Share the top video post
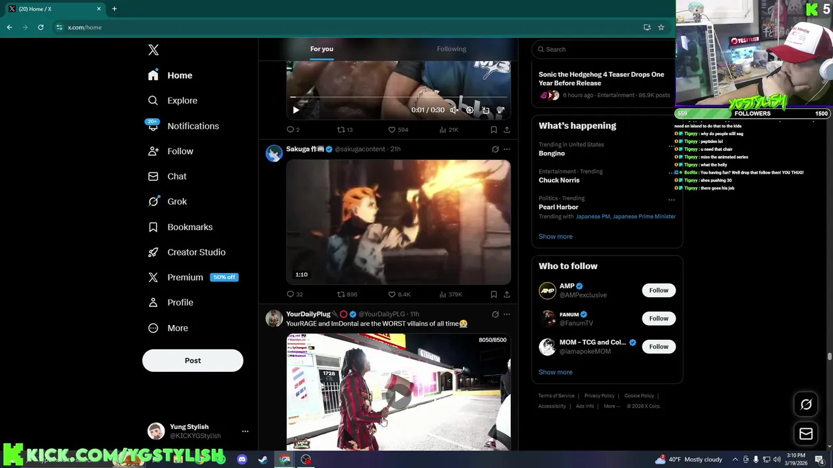The width and height of the screenshot is (833, 468). (506, 129)
